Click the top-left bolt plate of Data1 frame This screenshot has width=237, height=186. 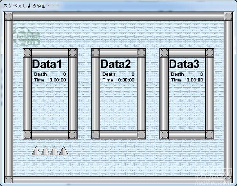click(27, 53)
